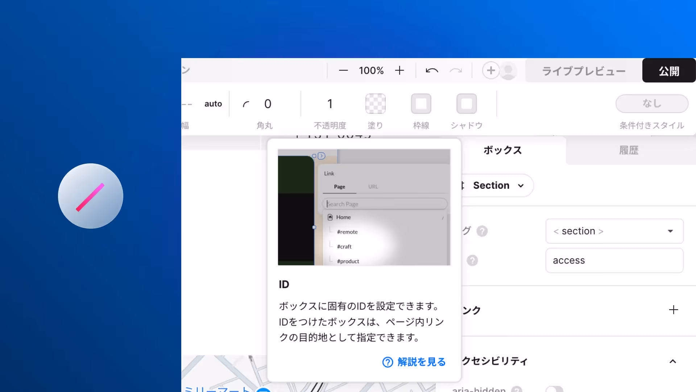Click the help icon beside the access field
This screenshot has height=392, width=696.
[x=472, y=260]
